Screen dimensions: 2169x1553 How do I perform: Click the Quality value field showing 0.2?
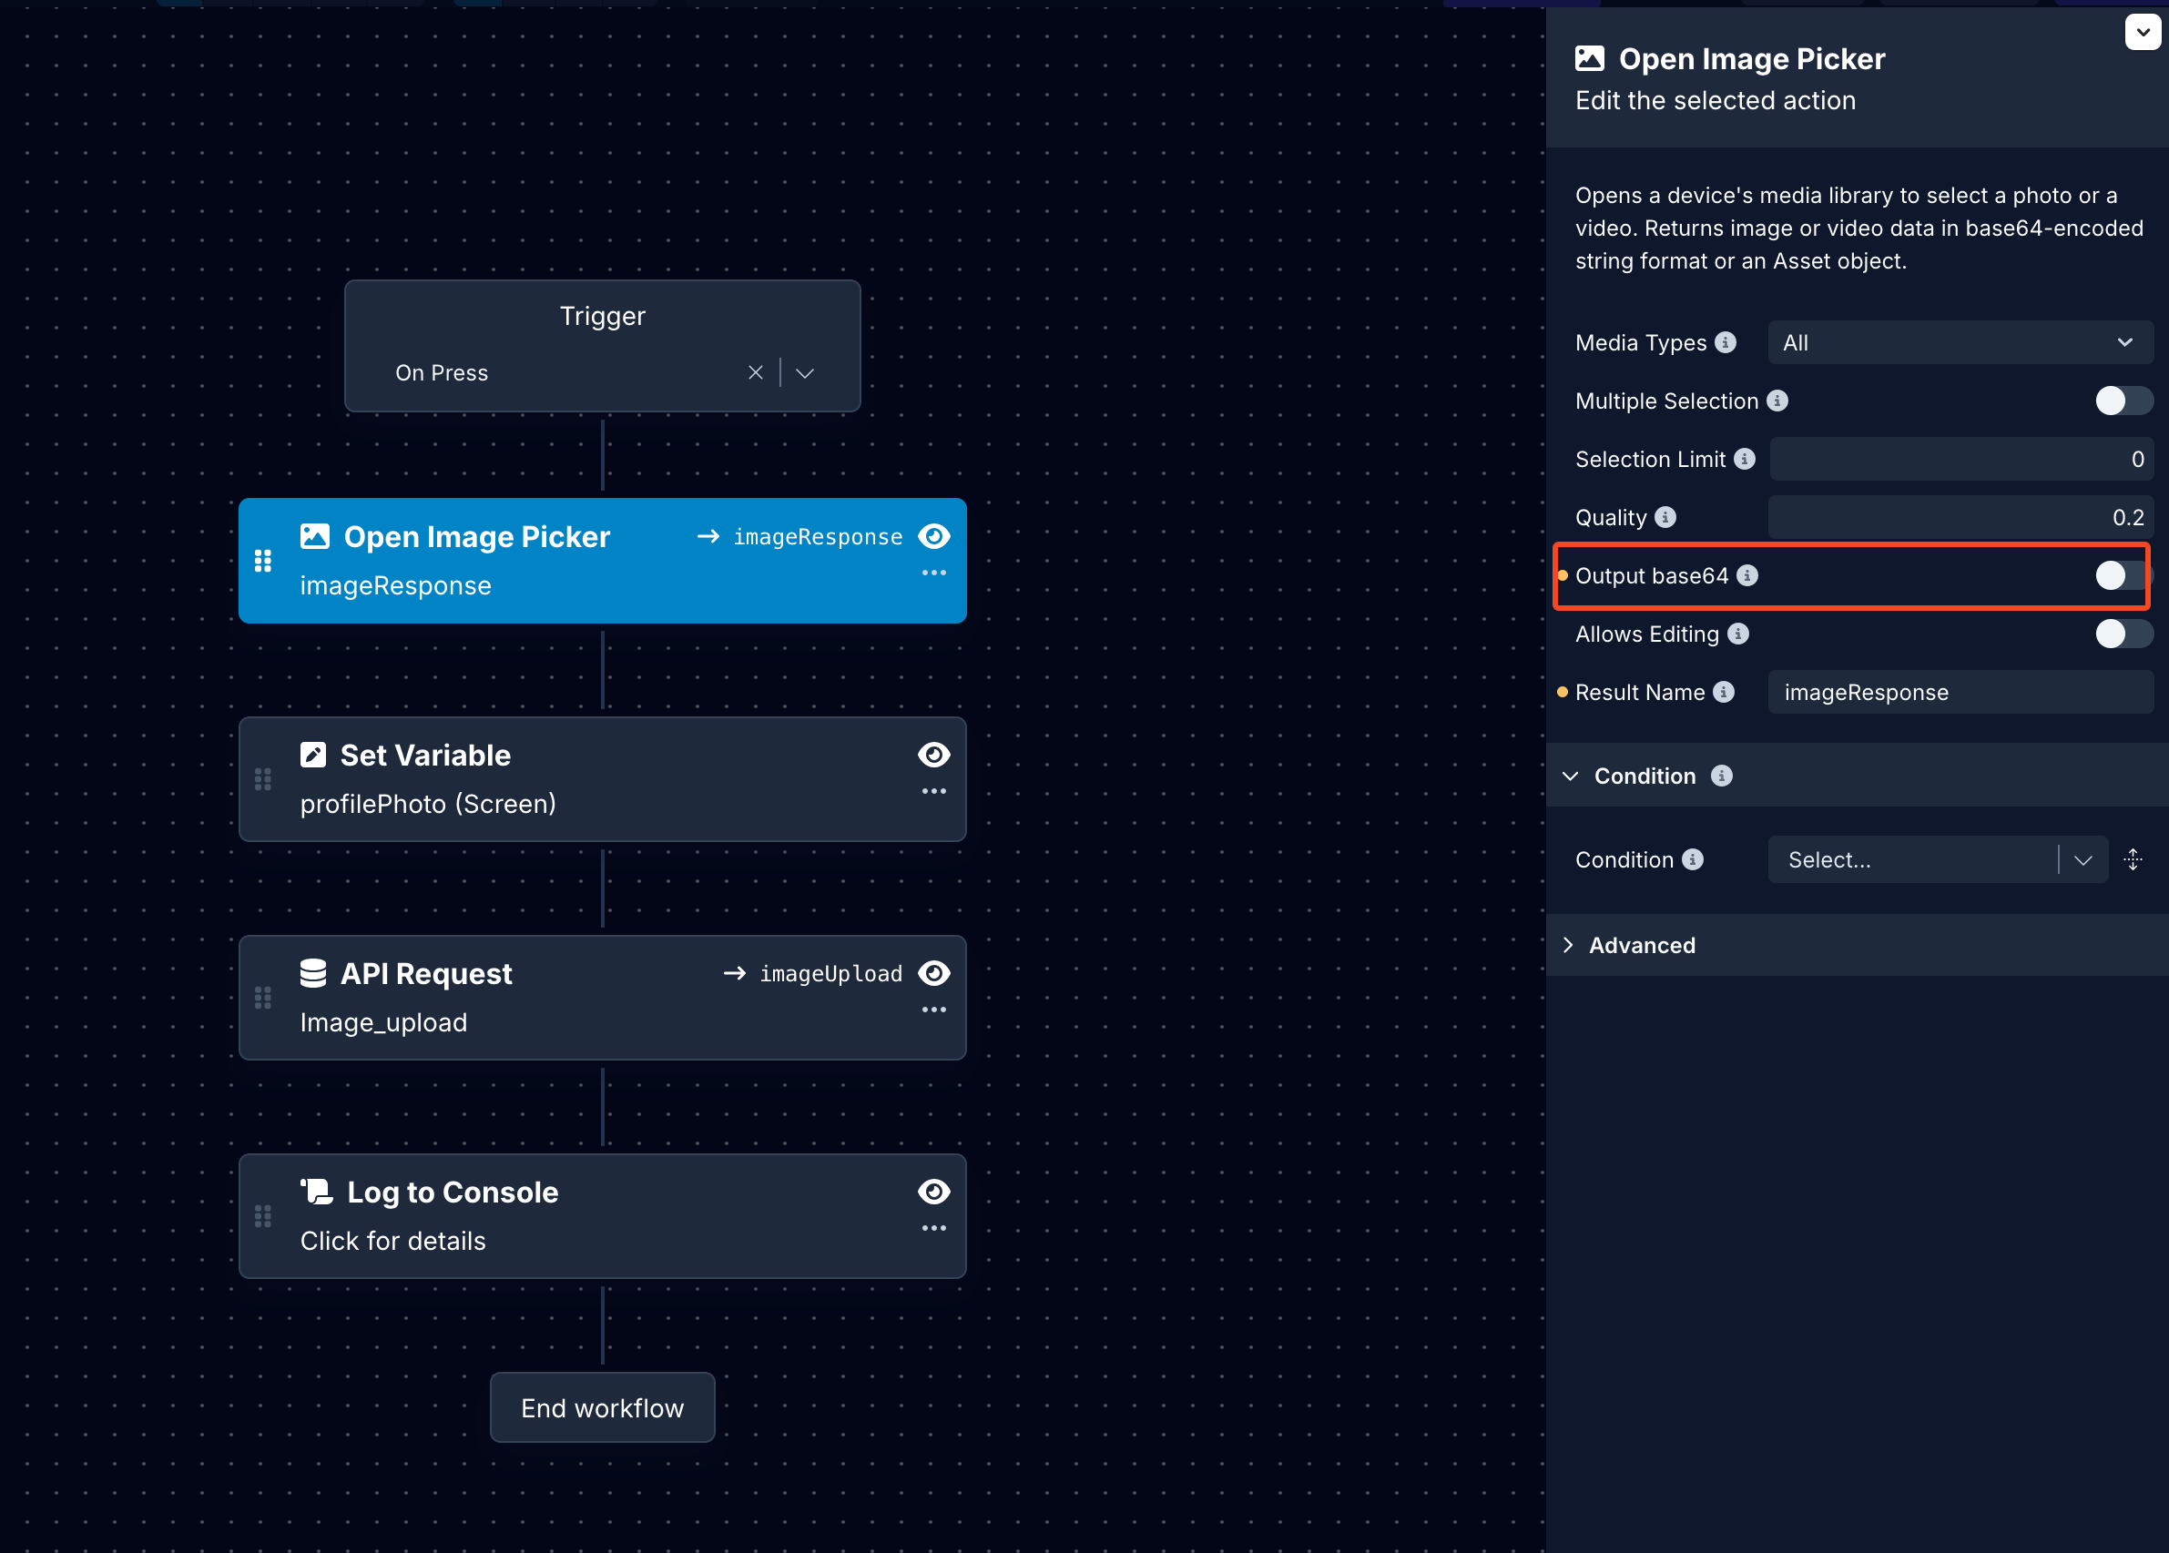coord(1960,517)
